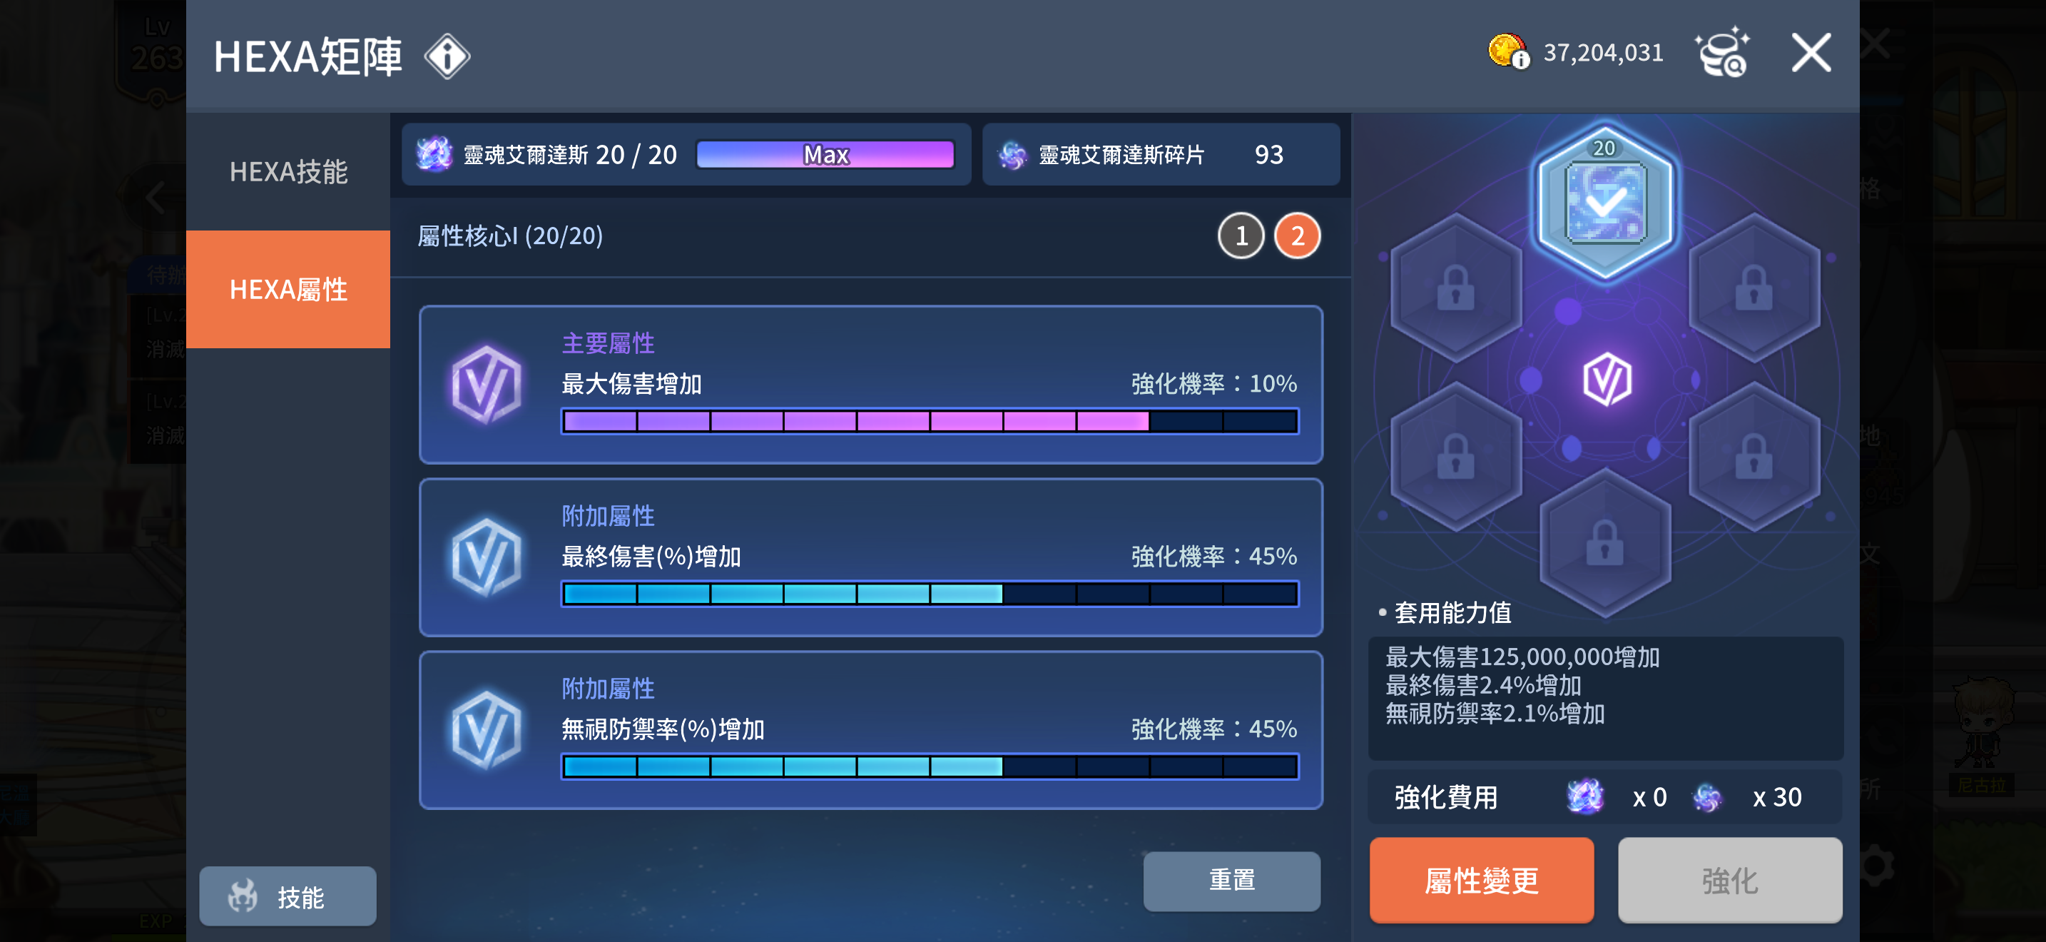Close the HEXA矩陣 window
Image resolution: width=2046 pixels, height=942 pixels.
[1811, 54]
